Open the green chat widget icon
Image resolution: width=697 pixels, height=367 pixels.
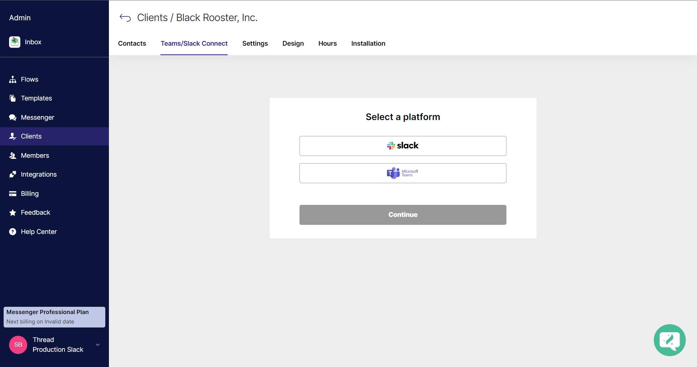[x=669, y=340]
